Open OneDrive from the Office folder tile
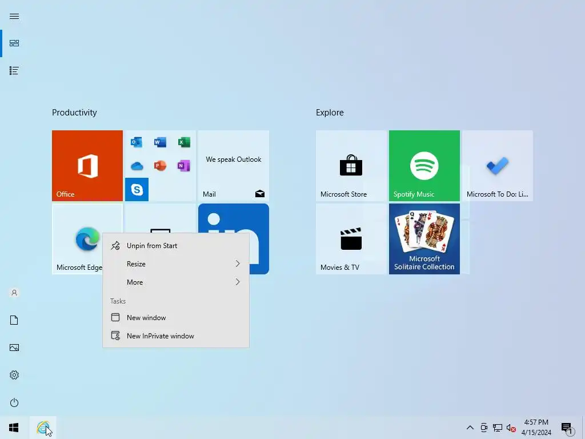Viewport: 585px width, 439px height. [137, 166]
